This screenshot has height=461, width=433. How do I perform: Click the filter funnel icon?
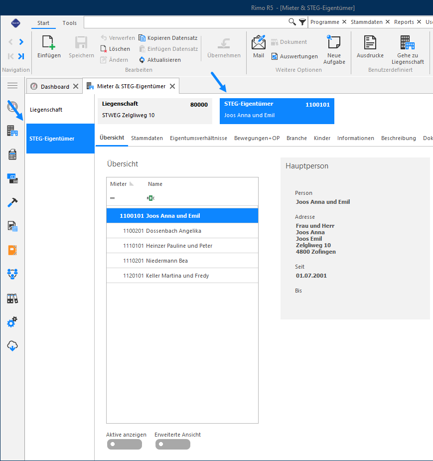302,22
